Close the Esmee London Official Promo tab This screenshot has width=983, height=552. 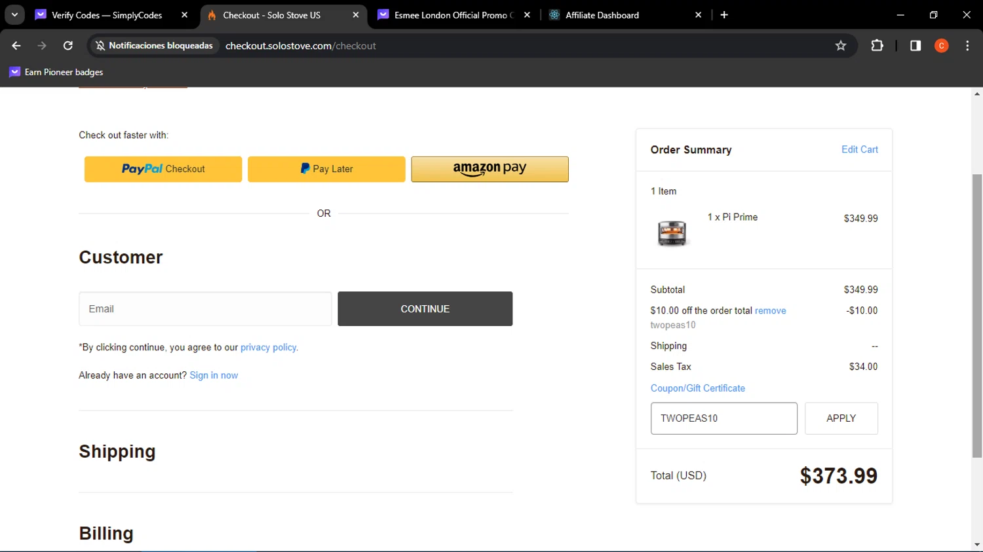click(x=527, y=15)
